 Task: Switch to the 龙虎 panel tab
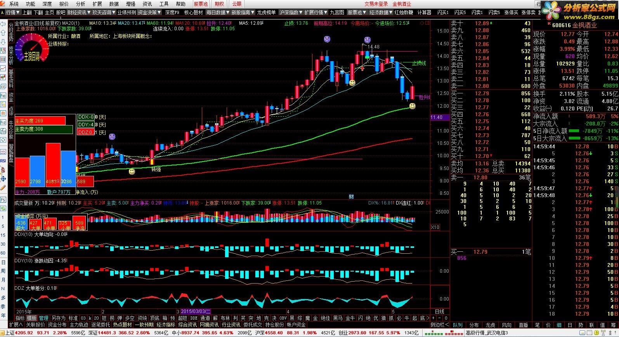click(x=490, y=325)
